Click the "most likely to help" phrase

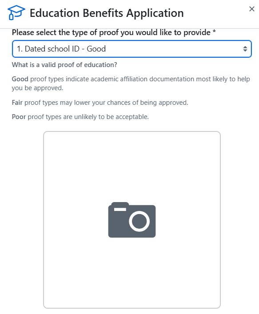pyautogui.click(x=223, y=79)
